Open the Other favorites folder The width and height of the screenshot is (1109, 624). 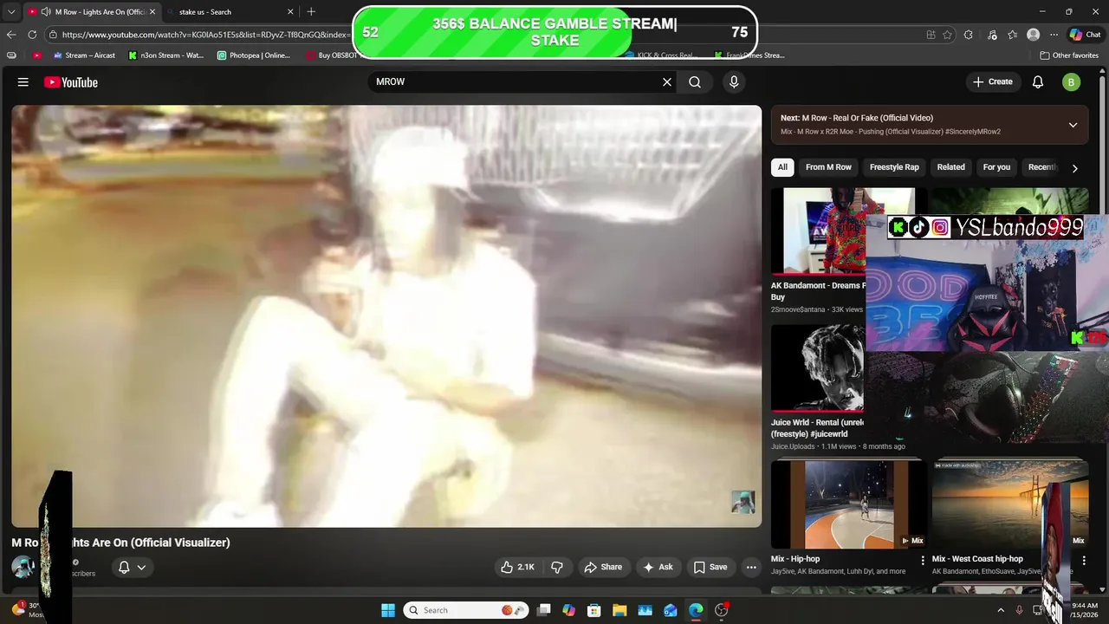pyautogui.click(x=1070, y=55)
